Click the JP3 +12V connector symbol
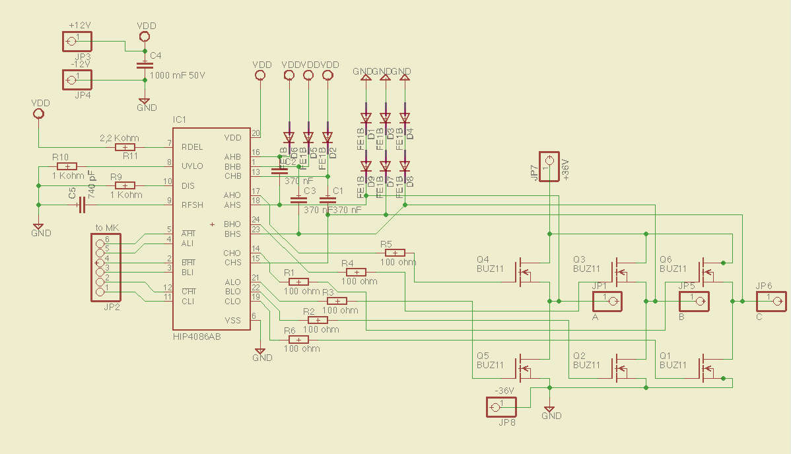The width and height of the screenshot is (791, 454). (77, 42)
